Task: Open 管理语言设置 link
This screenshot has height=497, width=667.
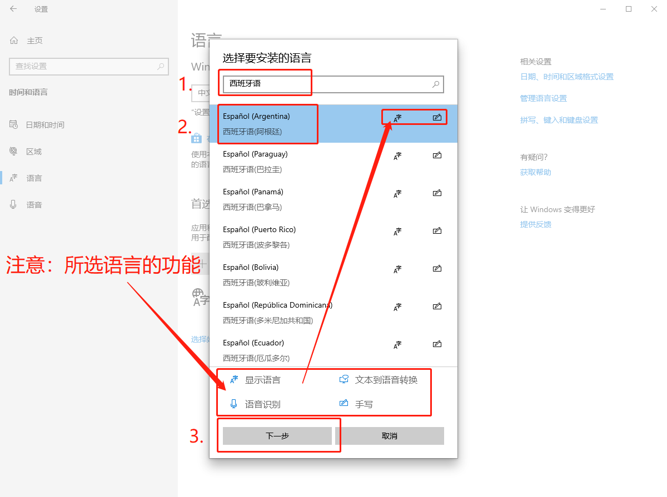Action: tap(544, 98)
